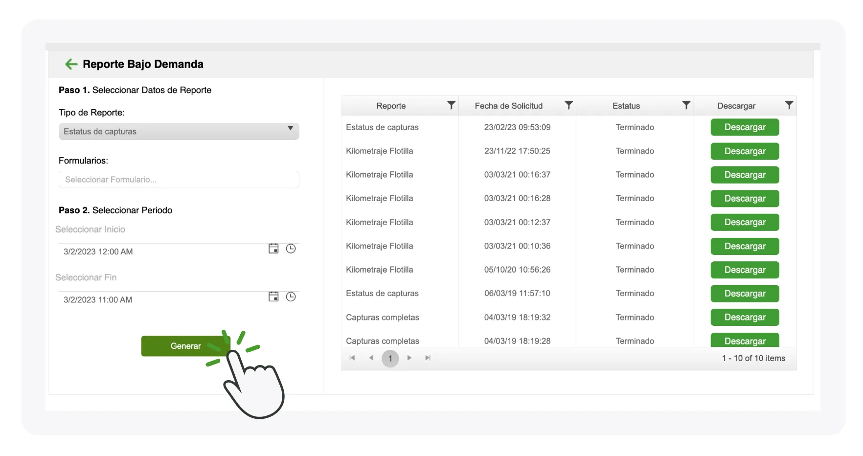Screen dimensions: 863x456
Task: Go back using the green arrow icon
Action: pos(71,64)
